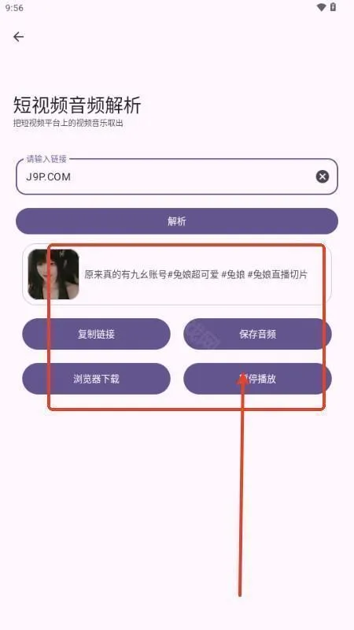Select the J9P.COM text in the field
354x630 pixels.
point(48,176)
